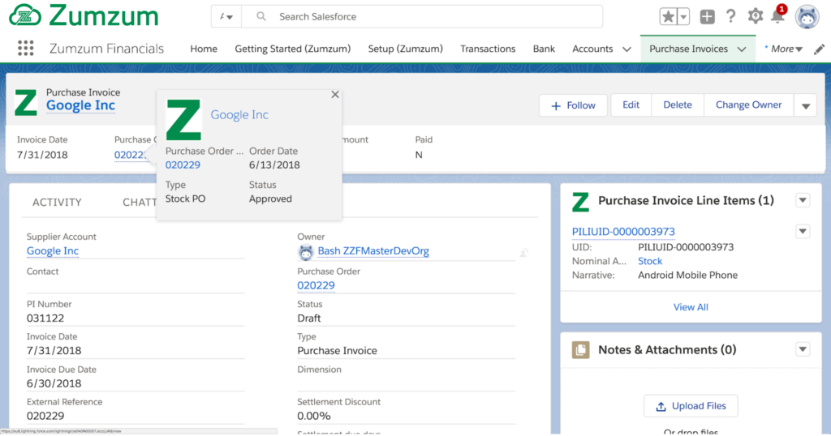
Task: Click External Reference value 020229
Action: click(45, 416)
